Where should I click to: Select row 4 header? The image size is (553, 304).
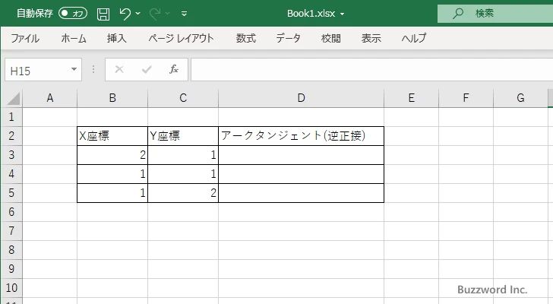click(x=11, y=174)
